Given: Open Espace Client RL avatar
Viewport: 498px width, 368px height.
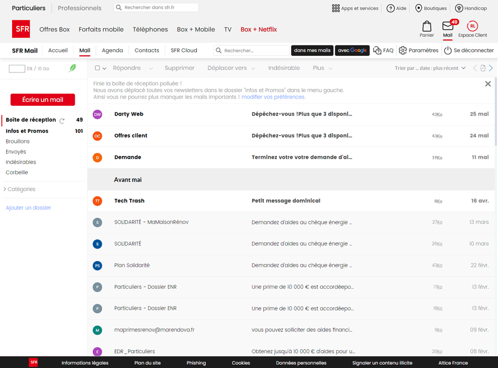Looking at the screenshot, I should pyautogui.click(x=473, y=26).
